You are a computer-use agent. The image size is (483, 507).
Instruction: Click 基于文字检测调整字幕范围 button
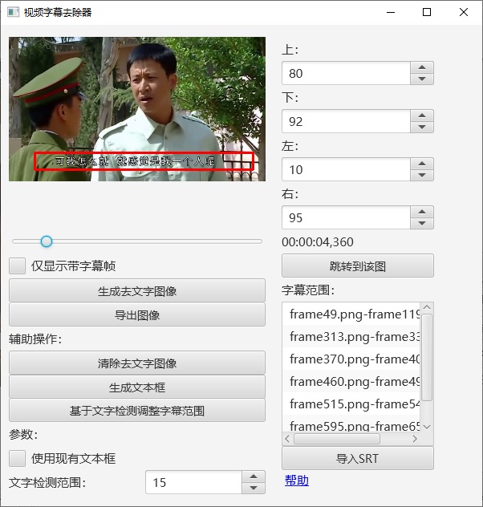[137, 410]
